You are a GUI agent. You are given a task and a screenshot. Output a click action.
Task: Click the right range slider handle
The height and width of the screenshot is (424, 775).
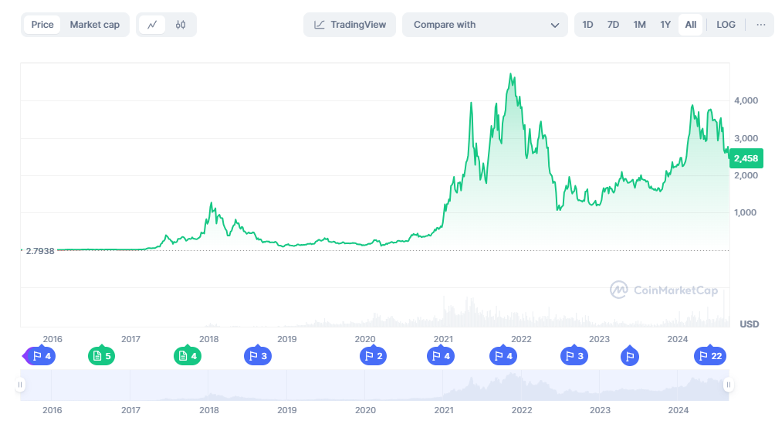click(727, 385)
